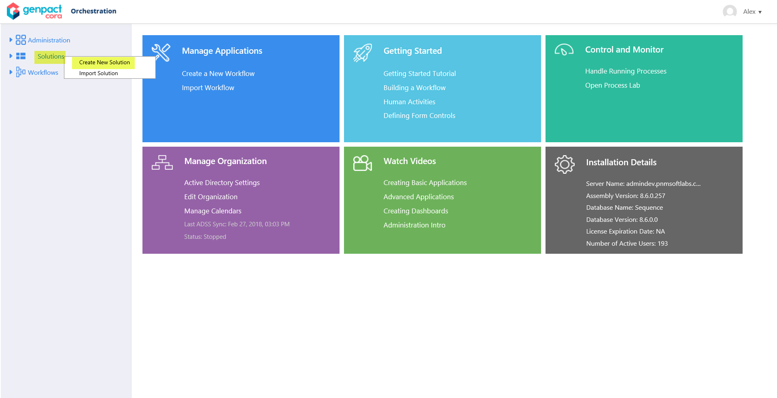
Task: Open the Administration Intro video
Action: pyautogui.click(x=414, y=225)
